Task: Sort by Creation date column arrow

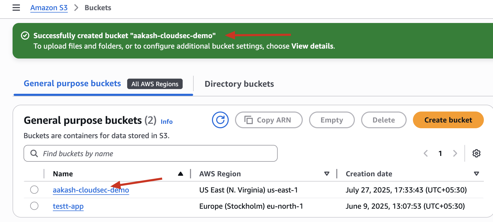Action: coord(477,174)
